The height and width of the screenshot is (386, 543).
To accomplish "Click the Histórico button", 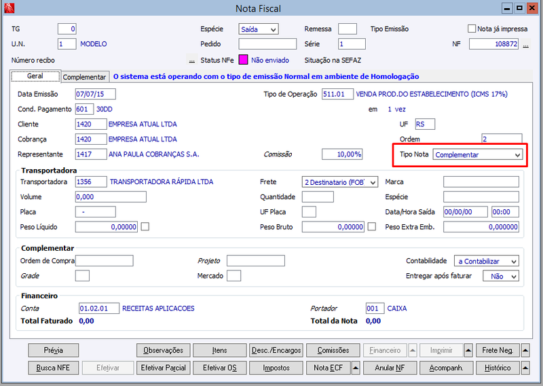I will tap(498, 368).
